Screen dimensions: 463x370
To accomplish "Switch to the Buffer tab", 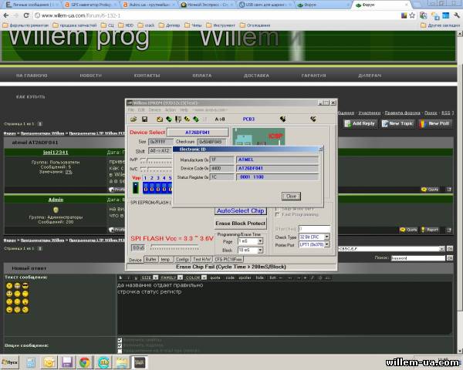I will point(151,260).
